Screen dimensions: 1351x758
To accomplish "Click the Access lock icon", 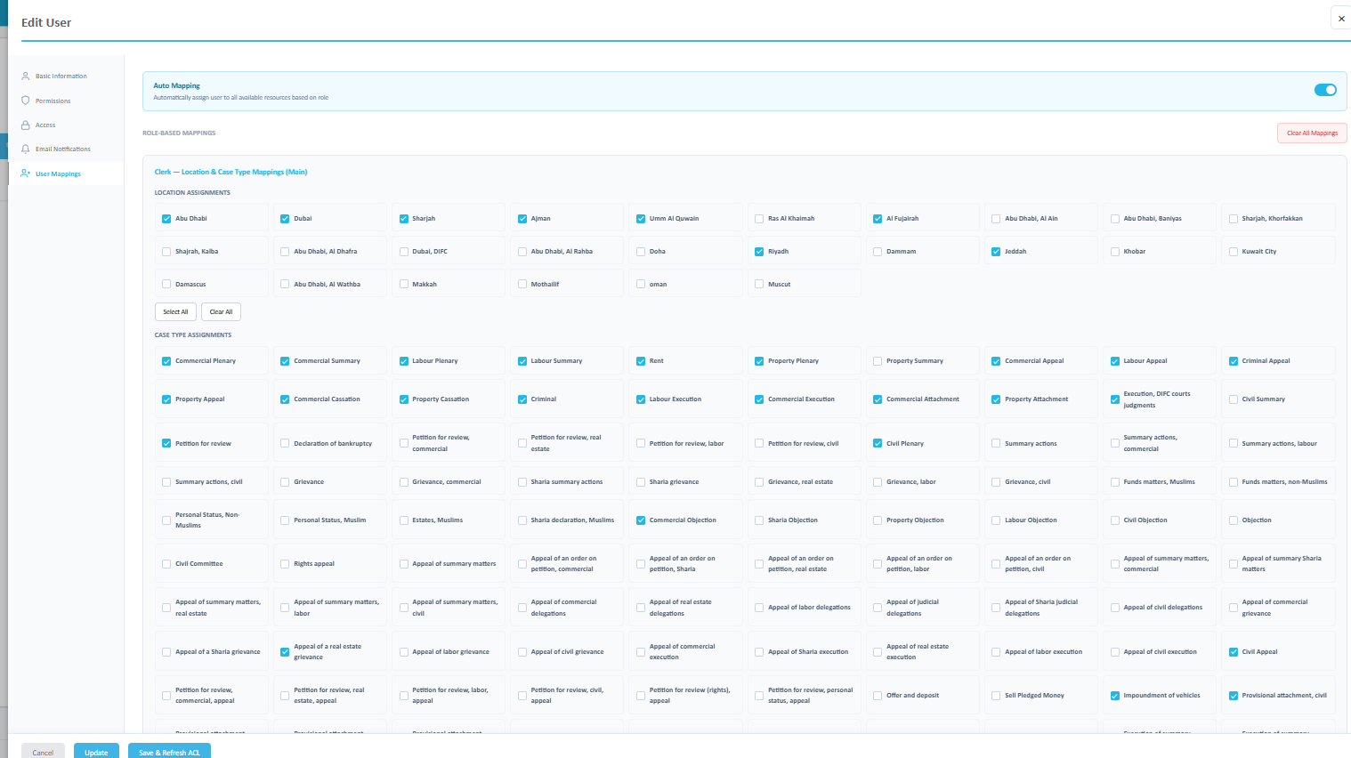I will [26, 125].
